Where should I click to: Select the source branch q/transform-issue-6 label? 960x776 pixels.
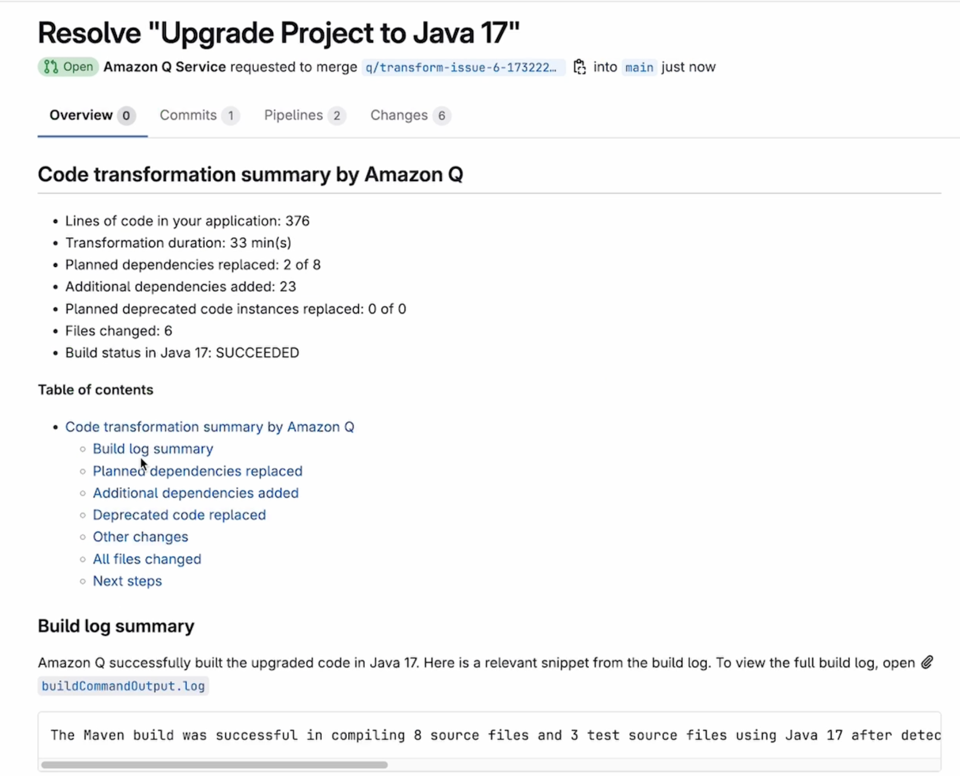click(463, 67)
